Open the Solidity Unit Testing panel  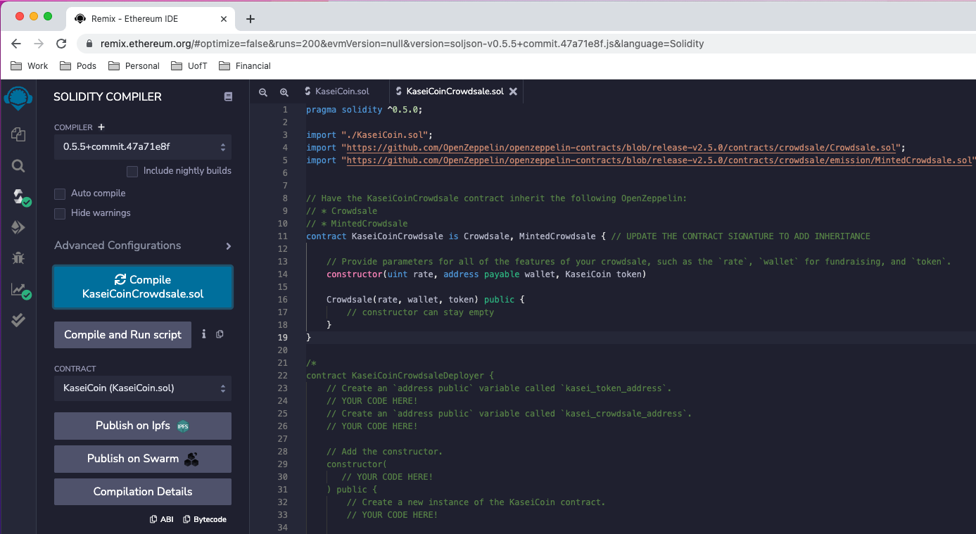(18, 320)
